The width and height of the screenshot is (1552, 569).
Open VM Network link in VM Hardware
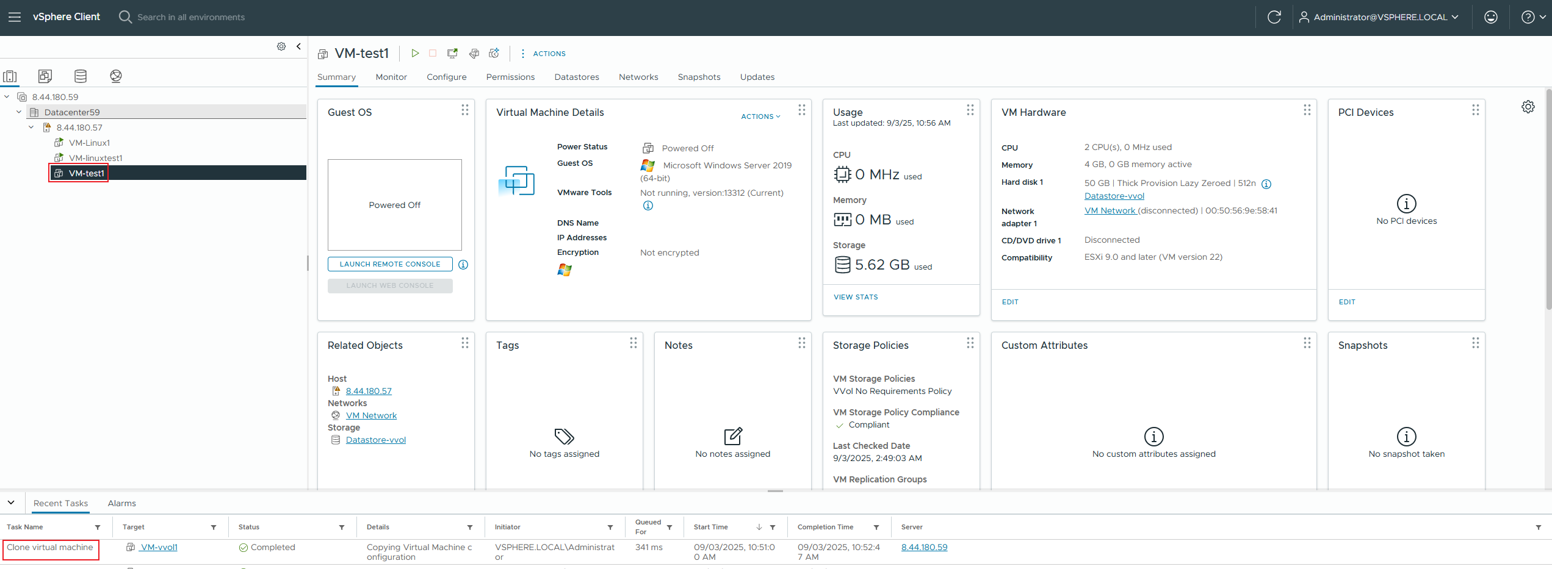point(1110,210)
